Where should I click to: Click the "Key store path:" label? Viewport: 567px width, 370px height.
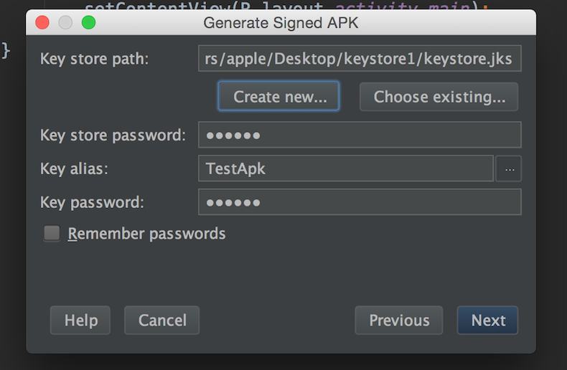(x=94, y=59)
